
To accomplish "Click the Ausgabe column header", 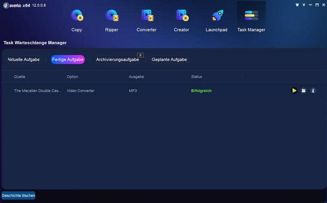I will pyautogui.click(x=136, y=77).
